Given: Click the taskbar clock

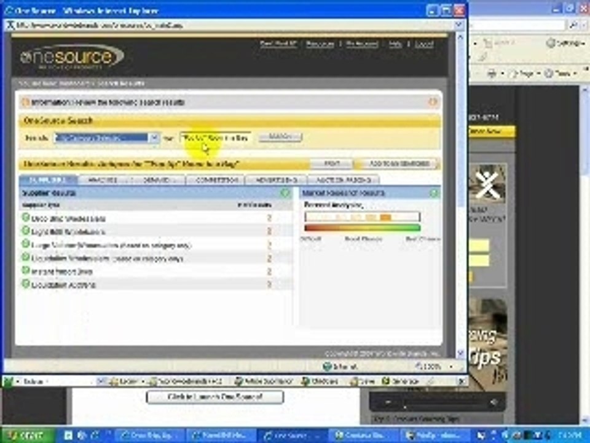Looking at the screenshot, I should click(x=571, y=436).
